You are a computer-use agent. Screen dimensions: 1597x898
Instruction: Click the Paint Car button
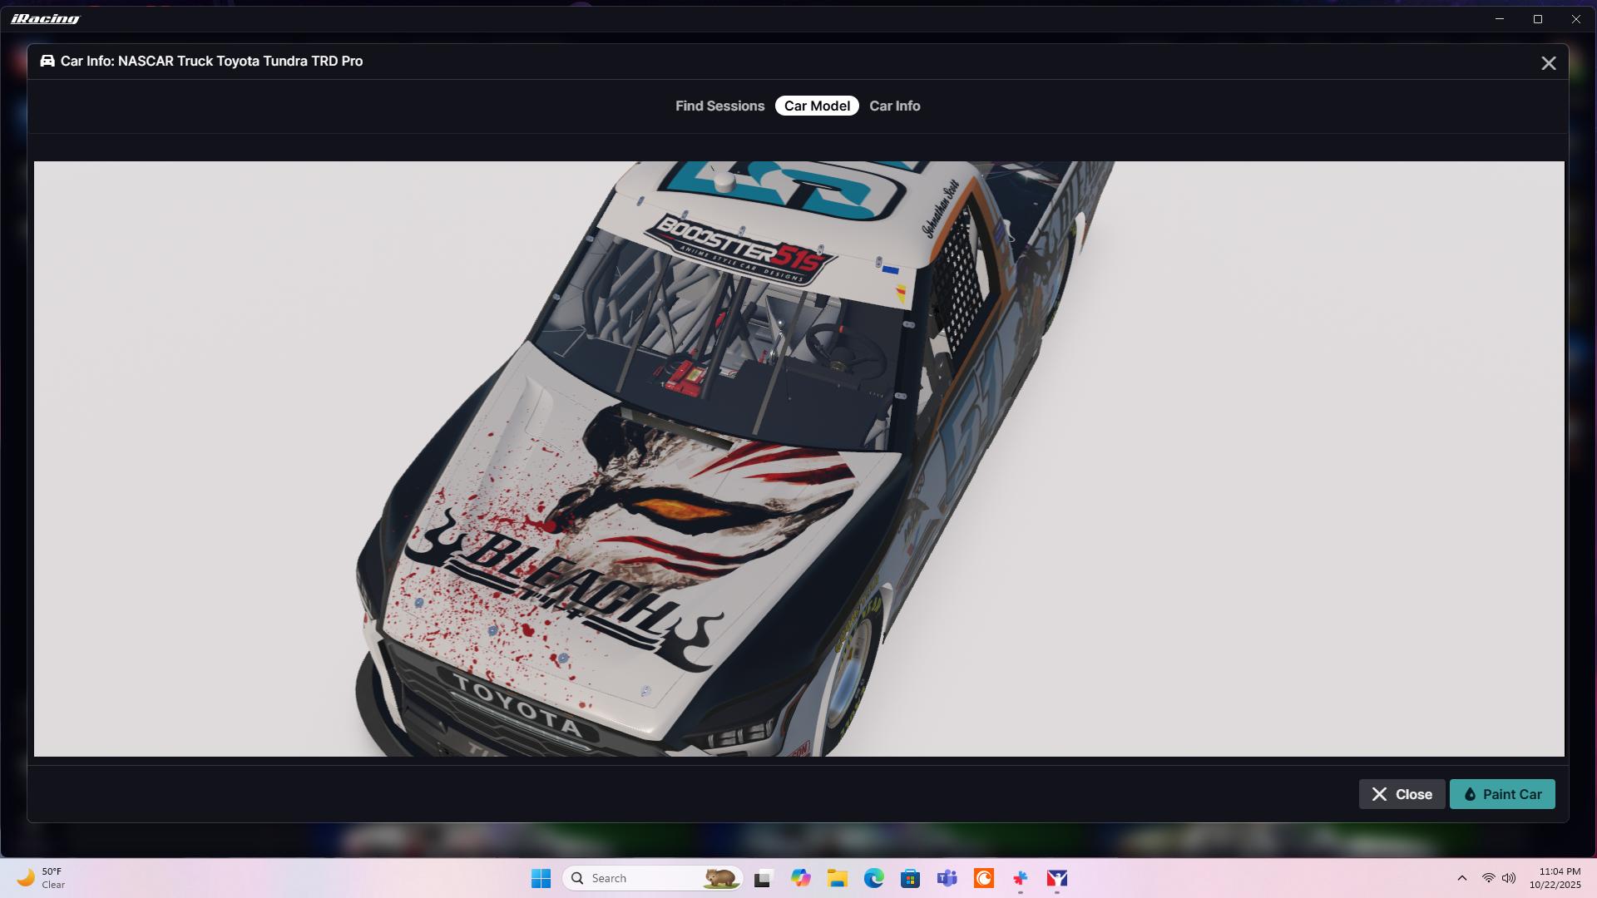pyautogui.click(x=1502, y=794)
